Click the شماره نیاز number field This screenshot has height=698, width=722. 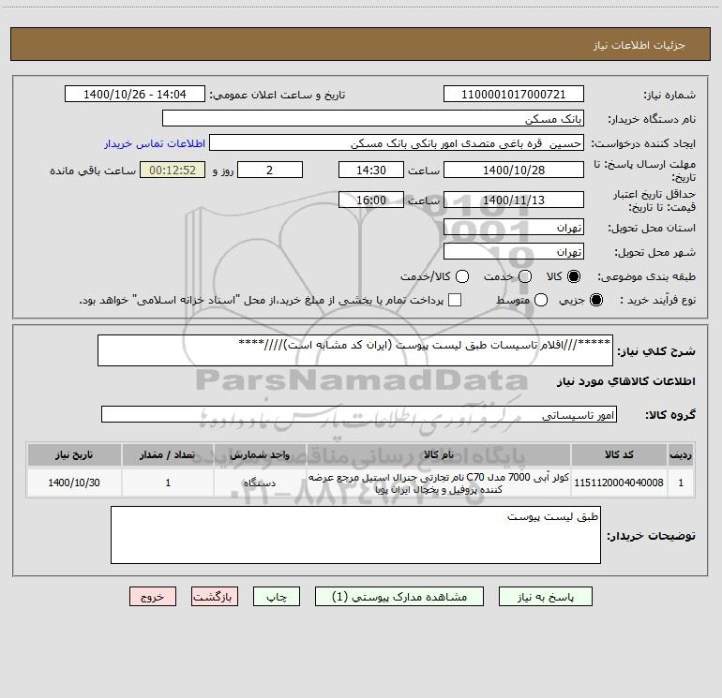(x=514, y=94)
